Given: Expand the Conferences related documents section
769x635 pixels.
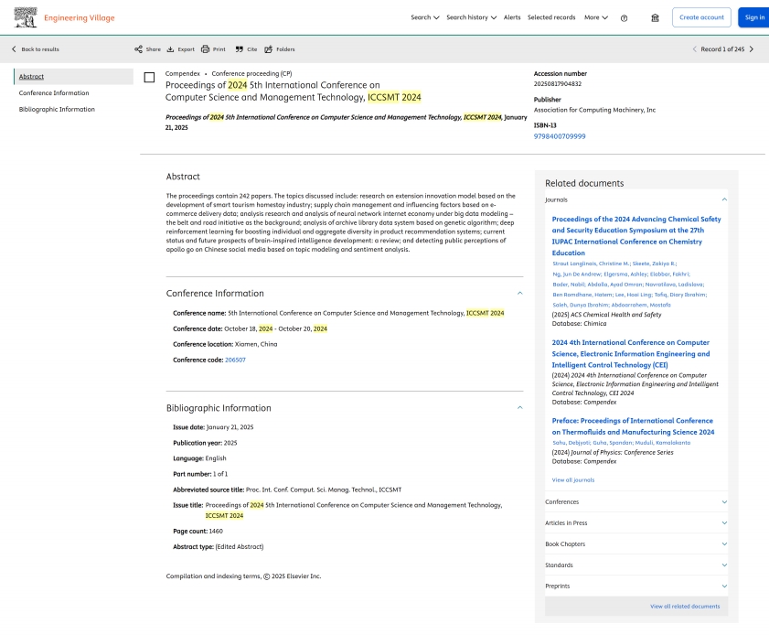Looking at the screenshot, I should coord(724,502).
